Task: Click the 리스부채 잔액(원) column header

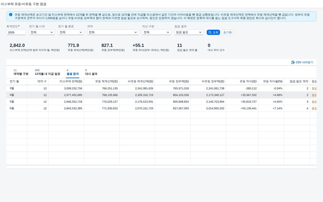Action: coord(66,81)
